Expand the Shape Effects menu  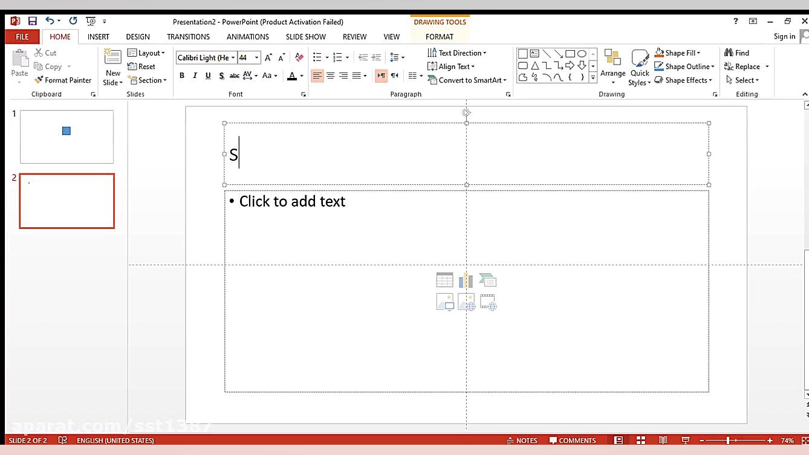coord(683,80)
